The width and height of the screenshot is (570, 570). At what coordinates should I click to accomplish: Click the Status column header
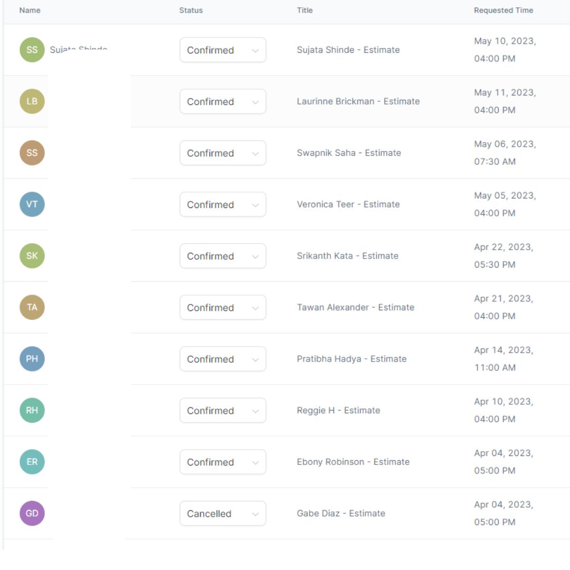[x=191, y=11]
